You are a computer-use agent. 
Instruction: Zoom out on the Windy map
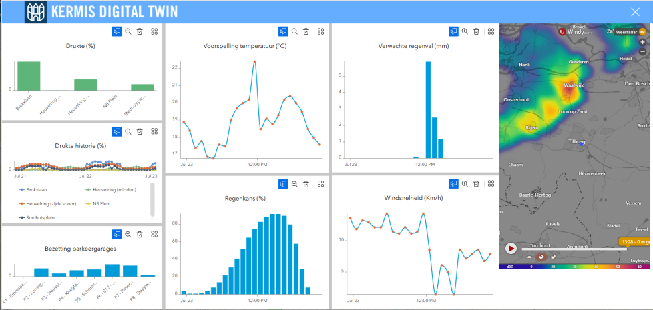coord(642,51)
